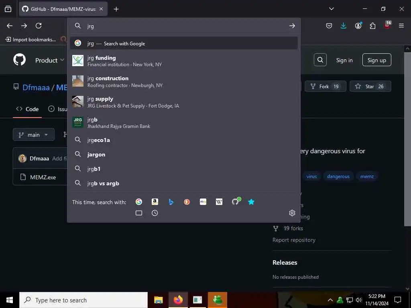Open search settings gear in dropdown
Screen dimensions: 411x308
click(x=292, y=213)
